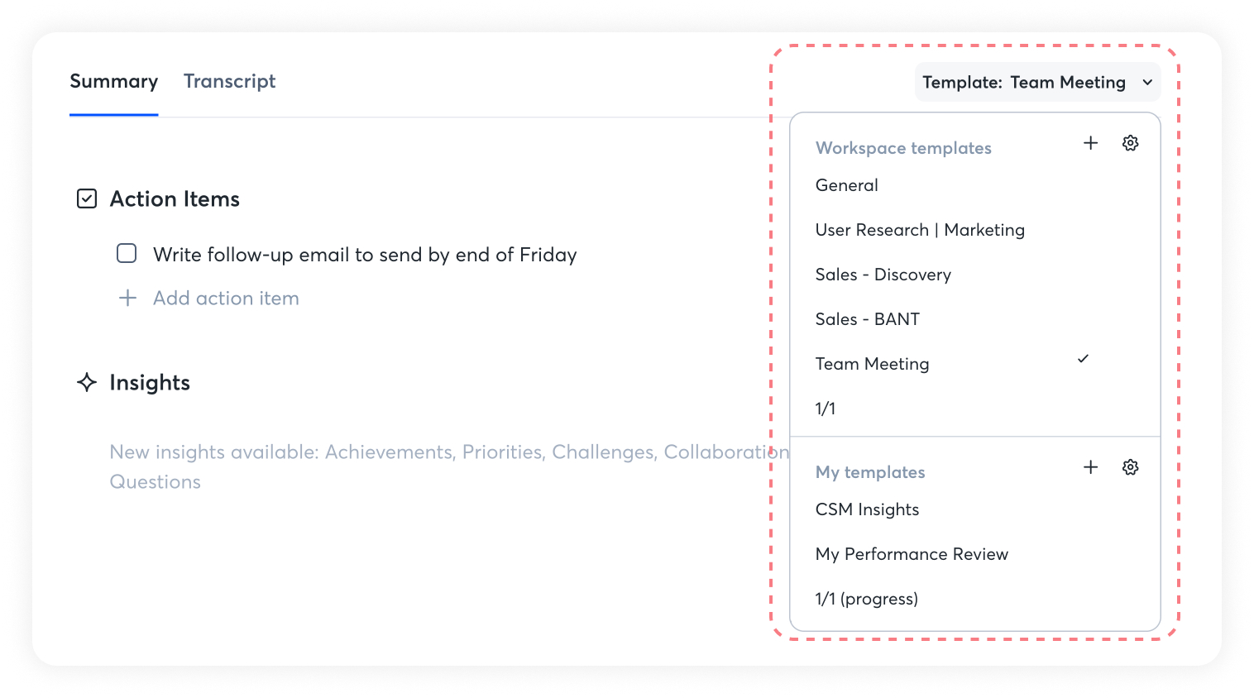Pick the Sales - Discovery template
The image size is (1254, 698).
pos(883,275)
